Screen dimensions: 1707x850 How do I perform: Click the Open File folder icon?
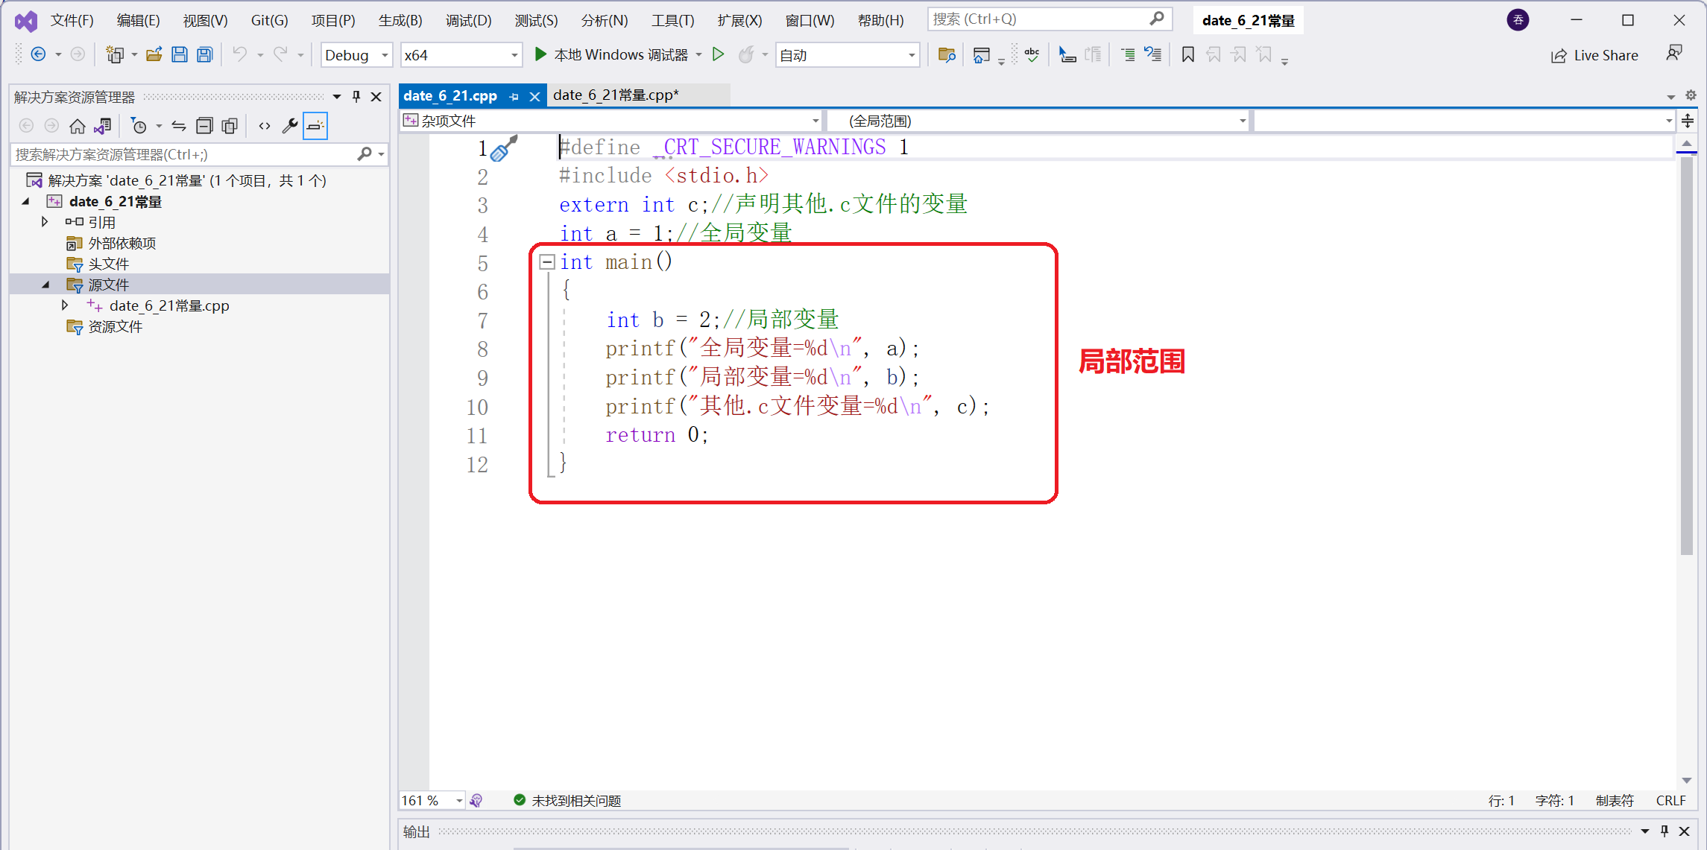point(154,54)
